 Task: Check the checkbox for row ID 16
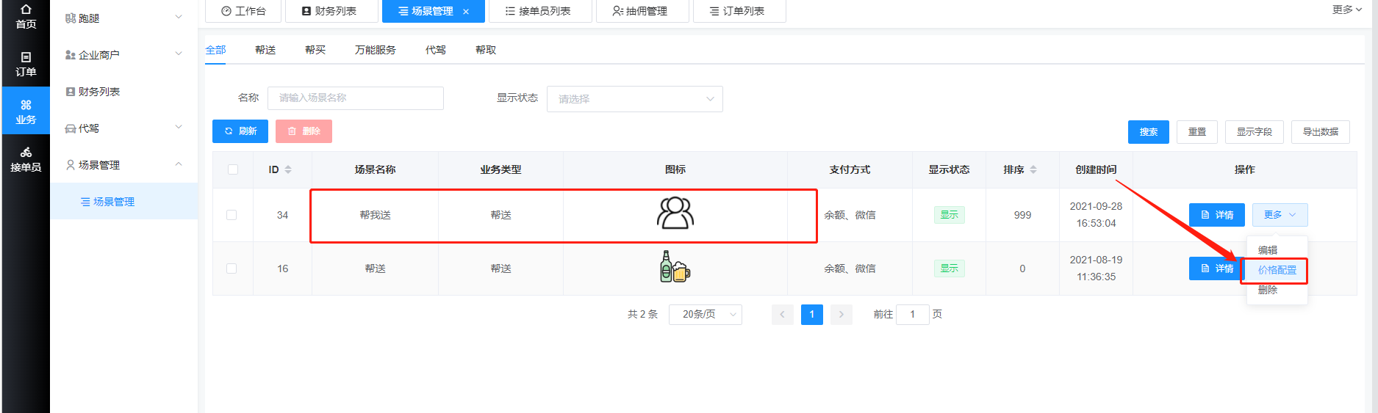click(232, 268)
